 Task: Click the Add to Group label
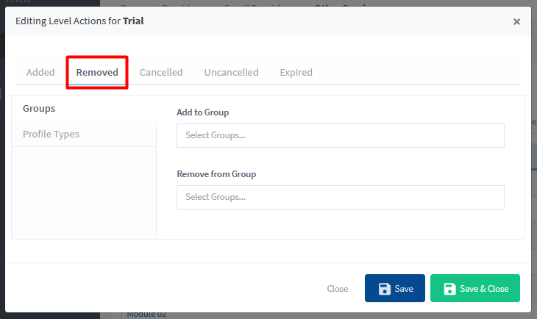[203, 112]
